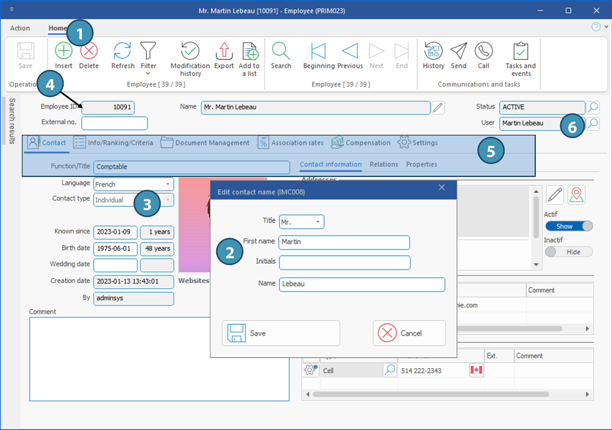This screenshot has height=430, width=612.
Task: Expand the Filter options arrow
Action: [148, 73]
